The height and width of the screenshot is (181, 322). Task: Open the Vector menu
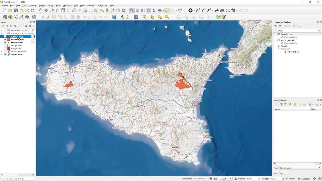point(51,5)
